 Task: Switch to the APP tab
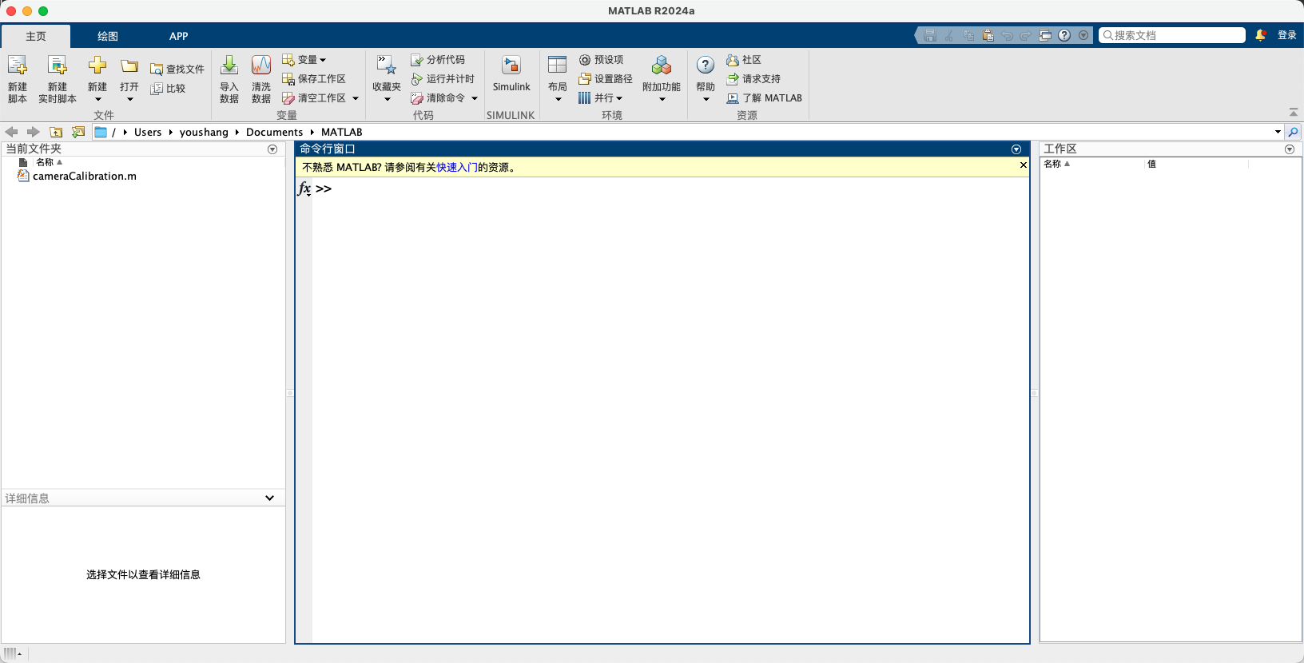click(x=179, y=36)
